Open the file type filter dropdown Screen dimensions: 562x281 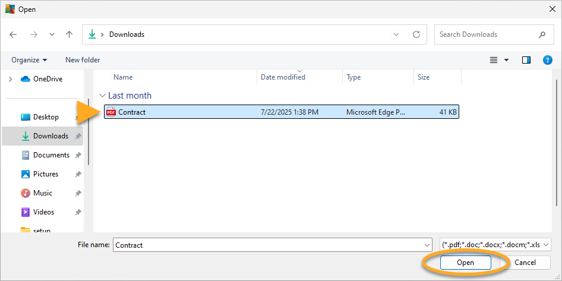point(495,245)
